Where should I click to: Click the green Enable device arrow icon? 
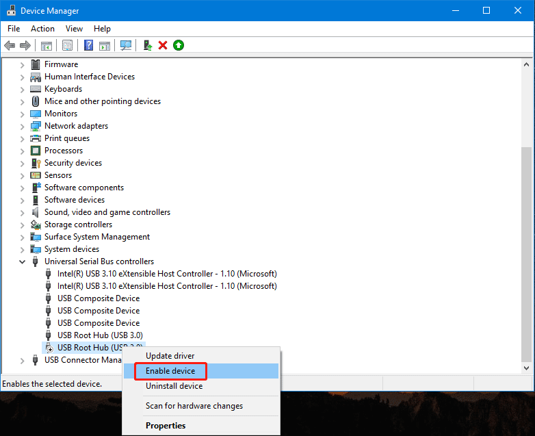pos(179,45)
